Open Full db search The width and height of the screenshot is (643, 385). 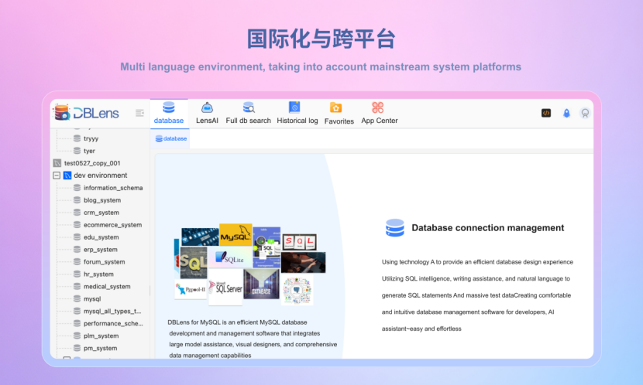coord(248,114)
